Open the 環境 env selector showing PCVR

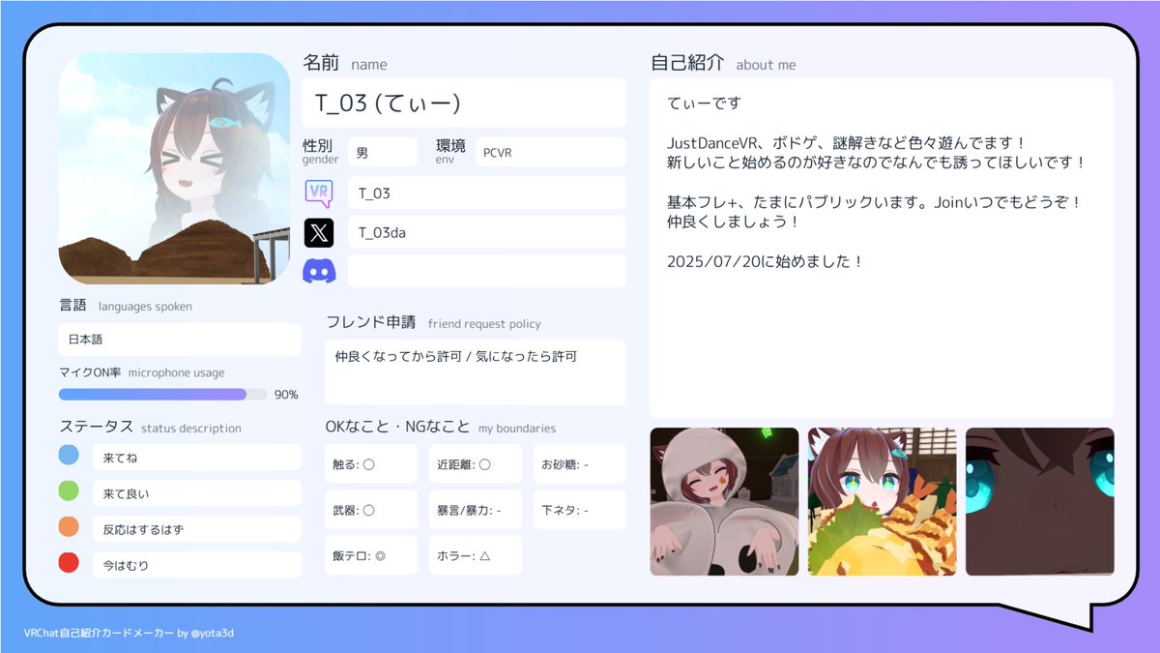(x=550, y=151)
